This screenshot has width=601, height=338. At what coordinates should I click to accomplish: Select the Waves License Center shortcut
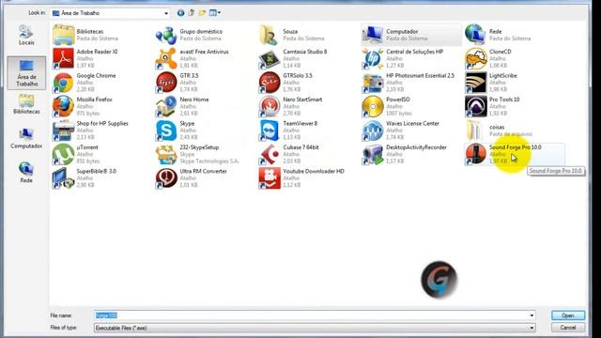click(x=401, y=131)
